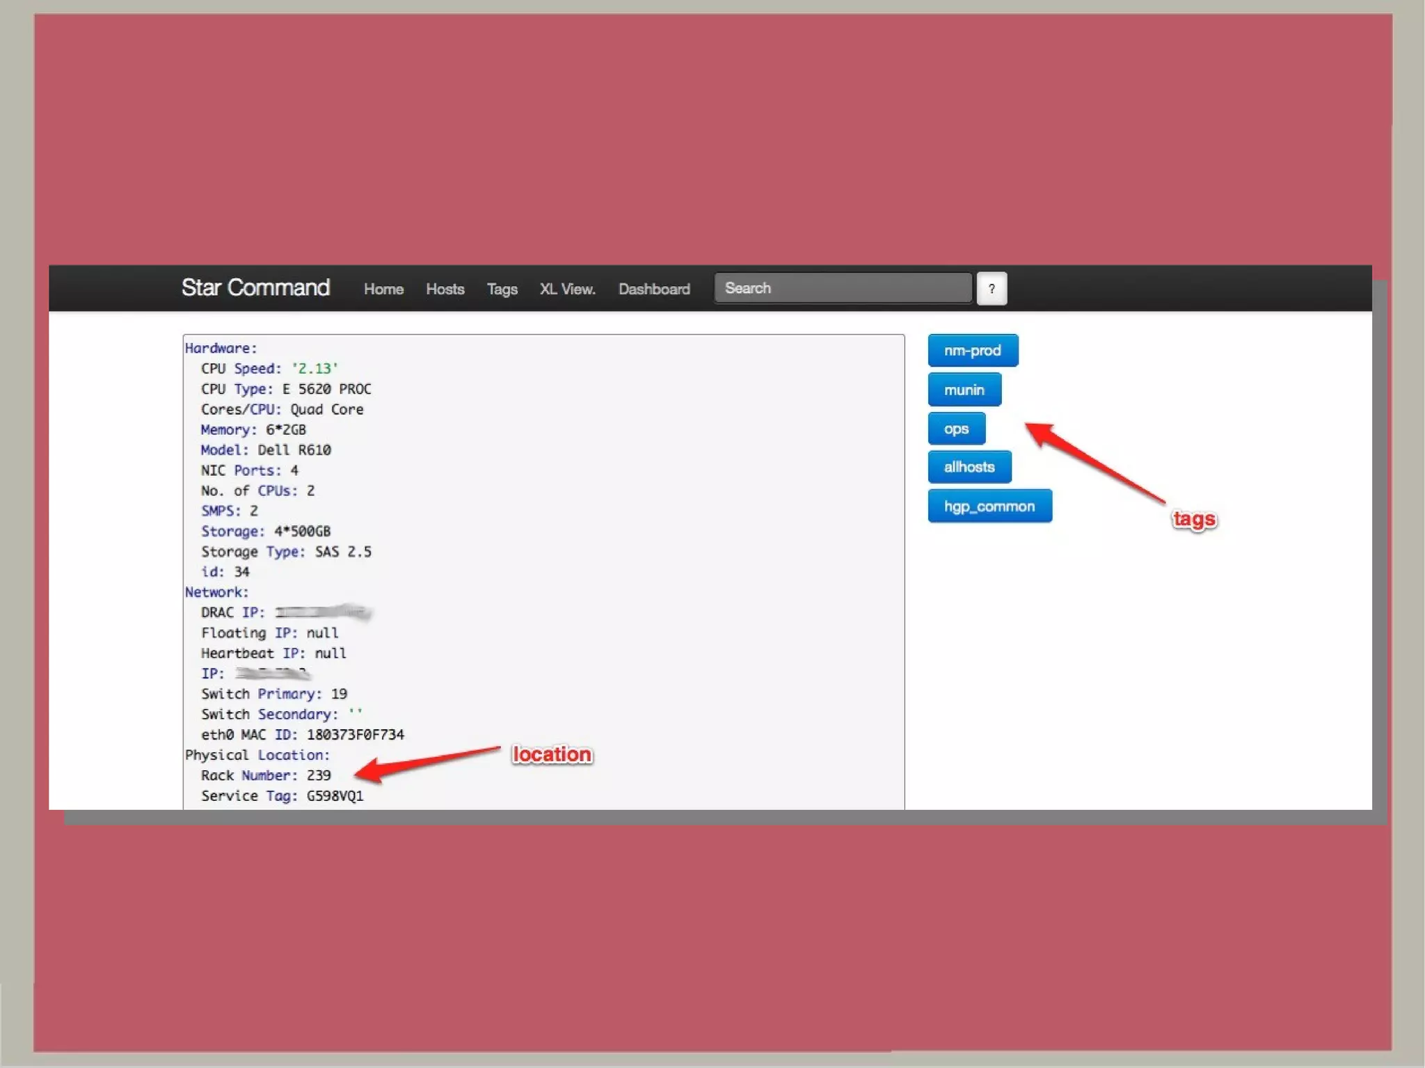The height and width of the screenshot is (1068, 1425).
Task: Click the Physical Location heading
Action: point(257,755)
